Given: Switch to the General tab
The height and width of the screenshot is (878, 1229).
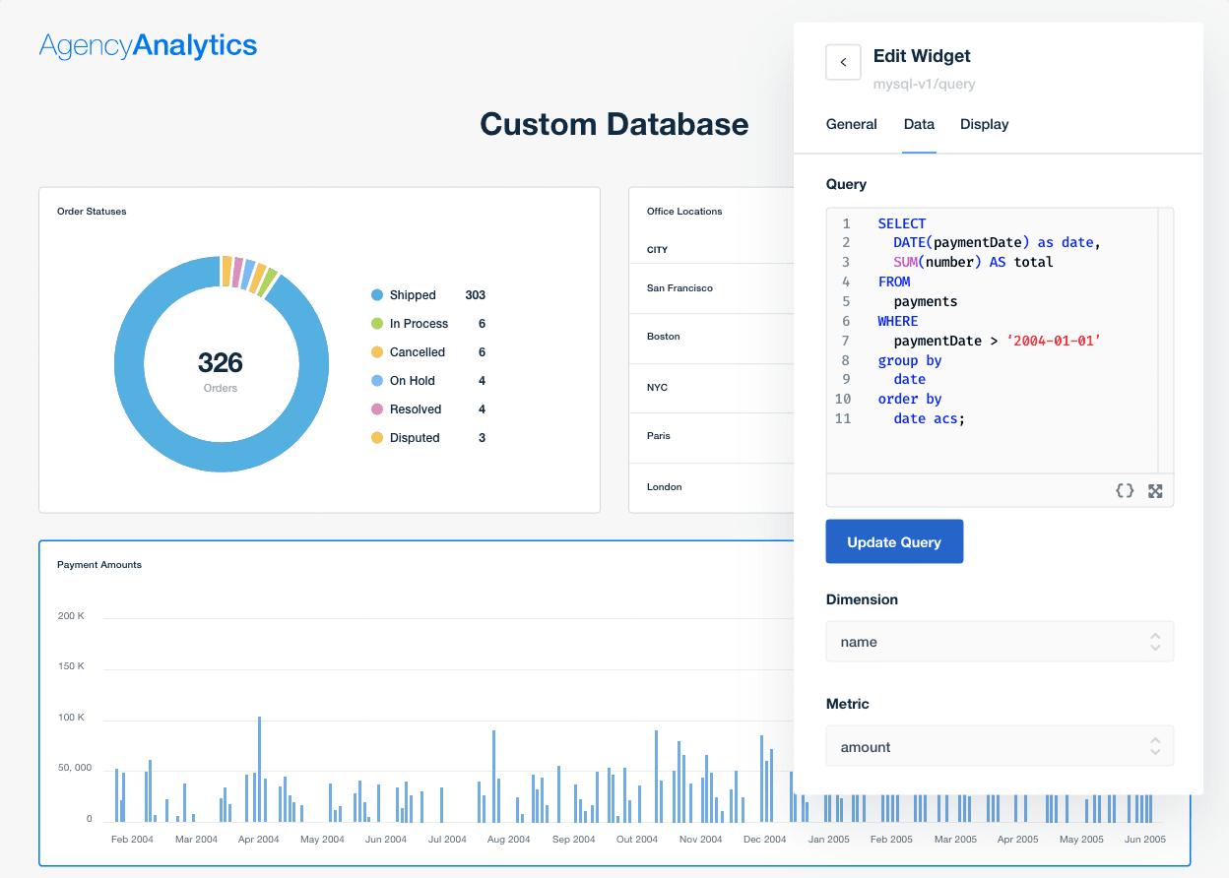Looking at the screenshot, I should coord(851,124).
